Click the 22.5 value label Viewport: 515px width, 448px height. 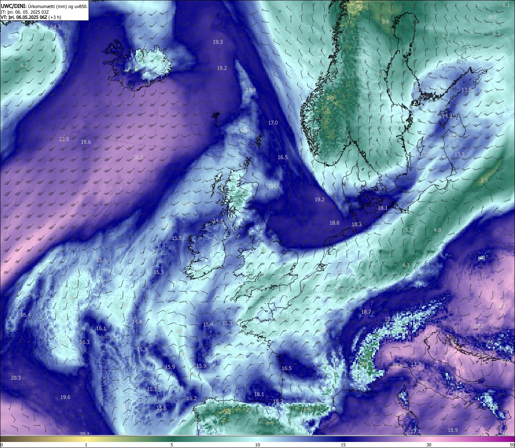64,139
